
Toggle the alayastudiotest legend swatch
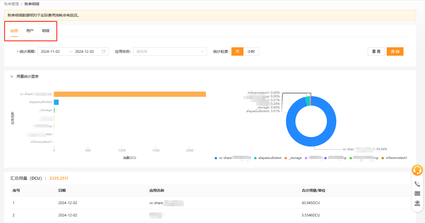(255, 158)
